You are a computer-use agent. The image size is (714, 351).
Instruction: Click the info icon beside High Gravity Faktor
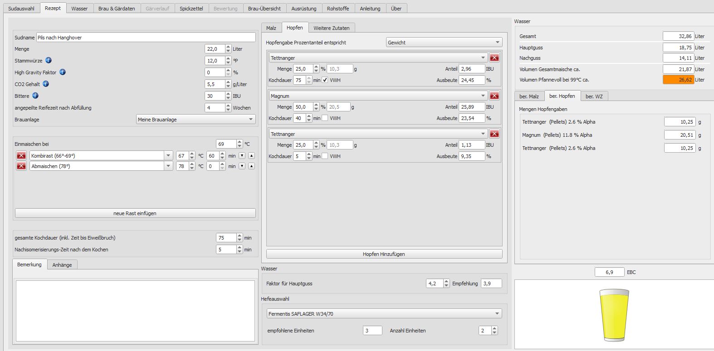tap(63, 72)
